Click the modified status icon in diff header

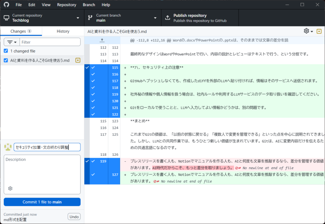[319, 31]
